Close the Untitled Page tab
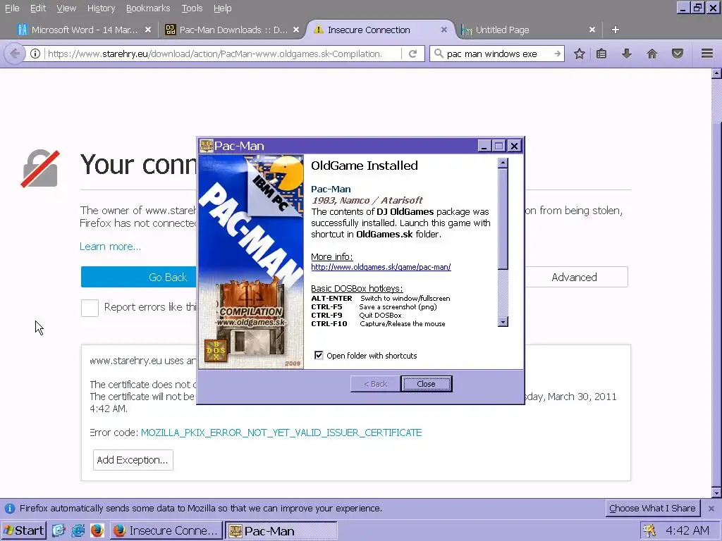The image size is (722, 541). click(x=592, y=30)
